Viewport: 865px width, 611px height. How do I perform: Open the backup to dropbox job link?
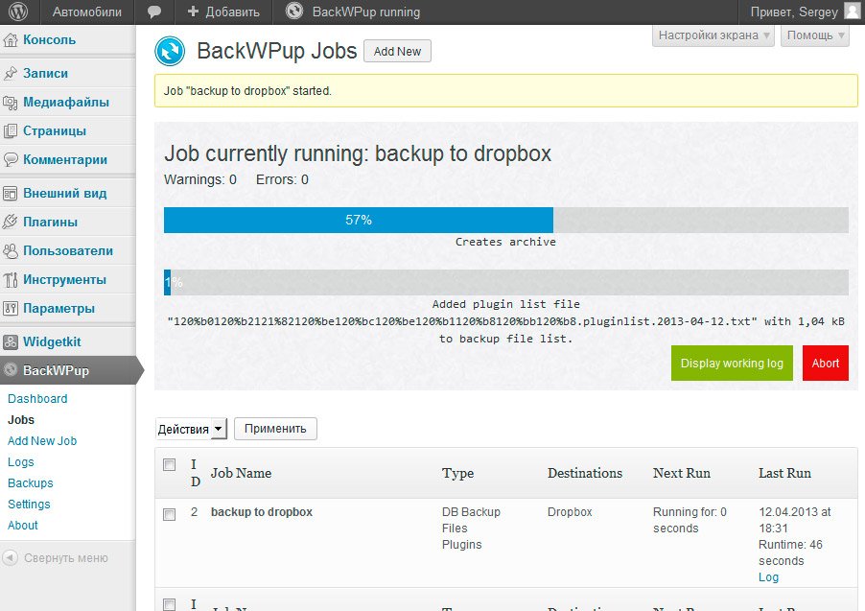click(262, 512)
